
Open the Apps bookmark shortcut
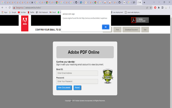[x=4, y=12]
